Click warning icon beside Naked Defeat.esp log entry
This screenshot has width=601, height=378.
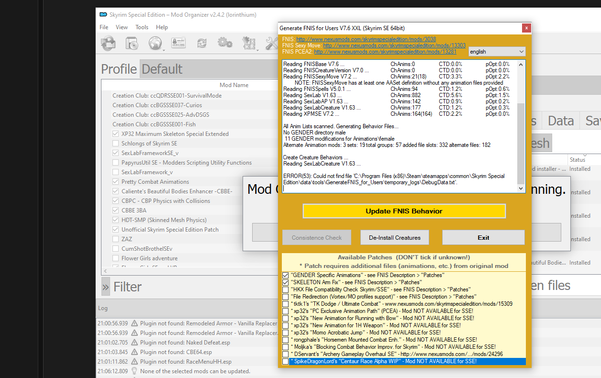(x=134, y=343)
